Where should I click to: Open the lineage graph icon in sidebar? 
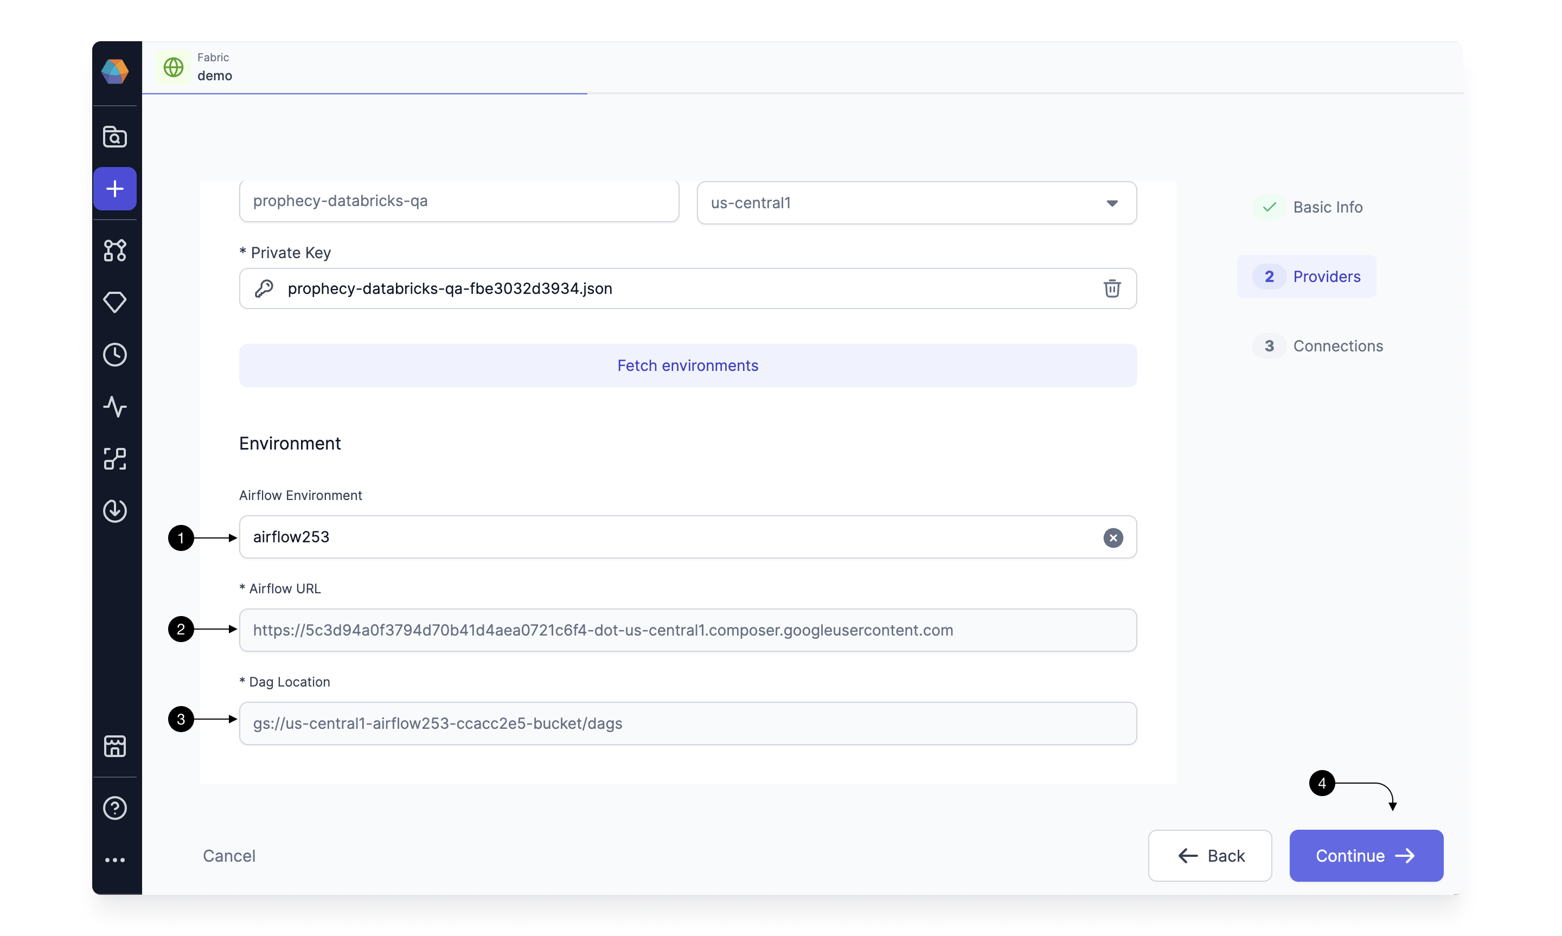point(115,251)
